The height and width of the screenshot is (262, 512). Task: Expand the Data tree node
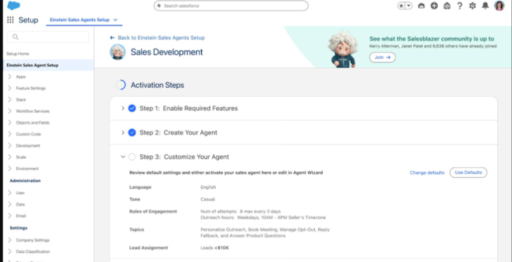tap(10, 204)
